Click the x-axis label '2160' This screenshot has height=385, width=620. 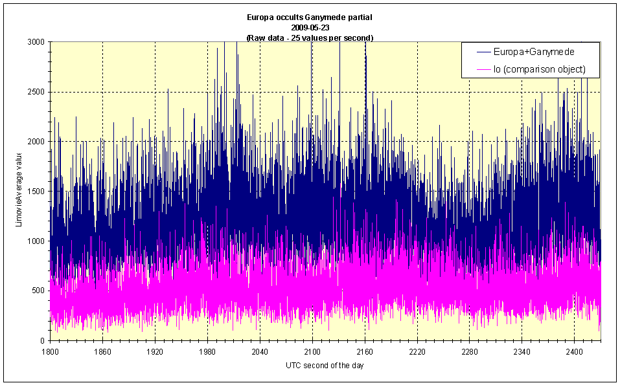[x=365, y=351]
